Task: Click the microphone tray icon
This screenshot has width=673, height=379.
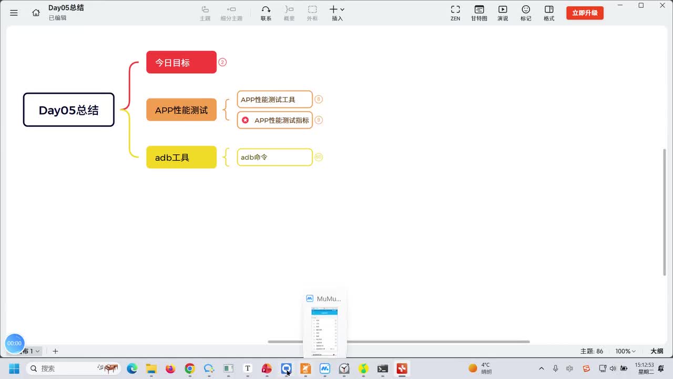Action: click(x=556, y=368)
